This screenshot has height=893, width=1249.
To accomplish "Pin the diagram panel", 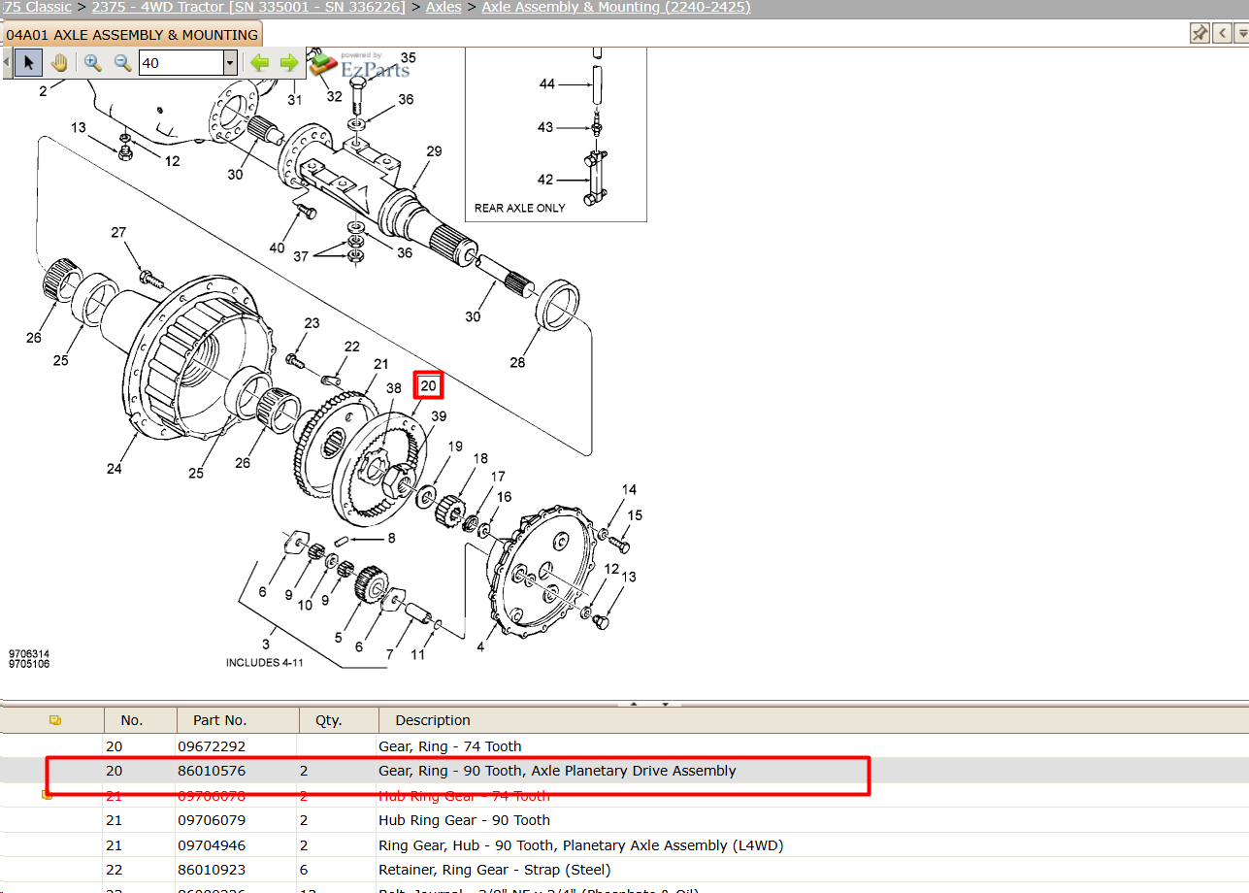I will 1200,34.
